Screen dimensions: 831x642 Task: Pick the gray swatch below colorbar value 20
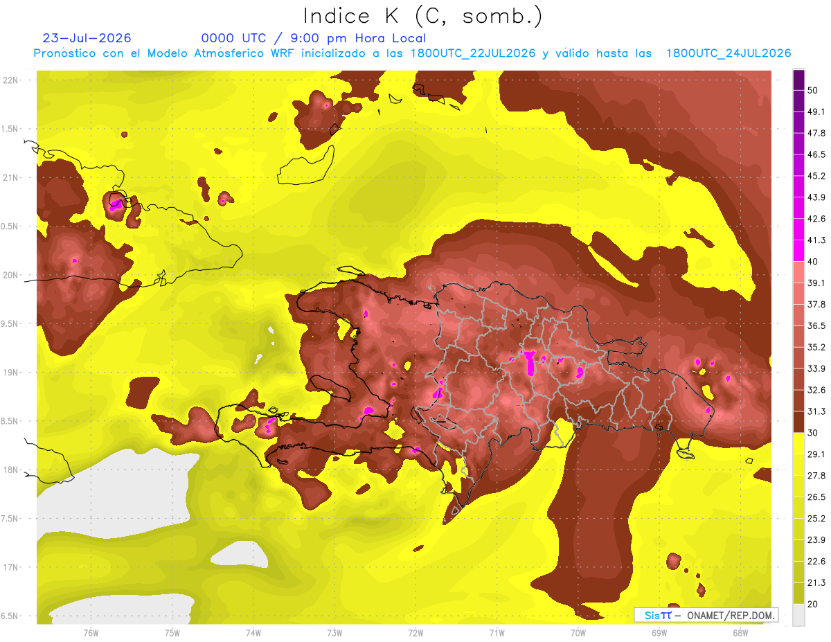tap(798, 615)
